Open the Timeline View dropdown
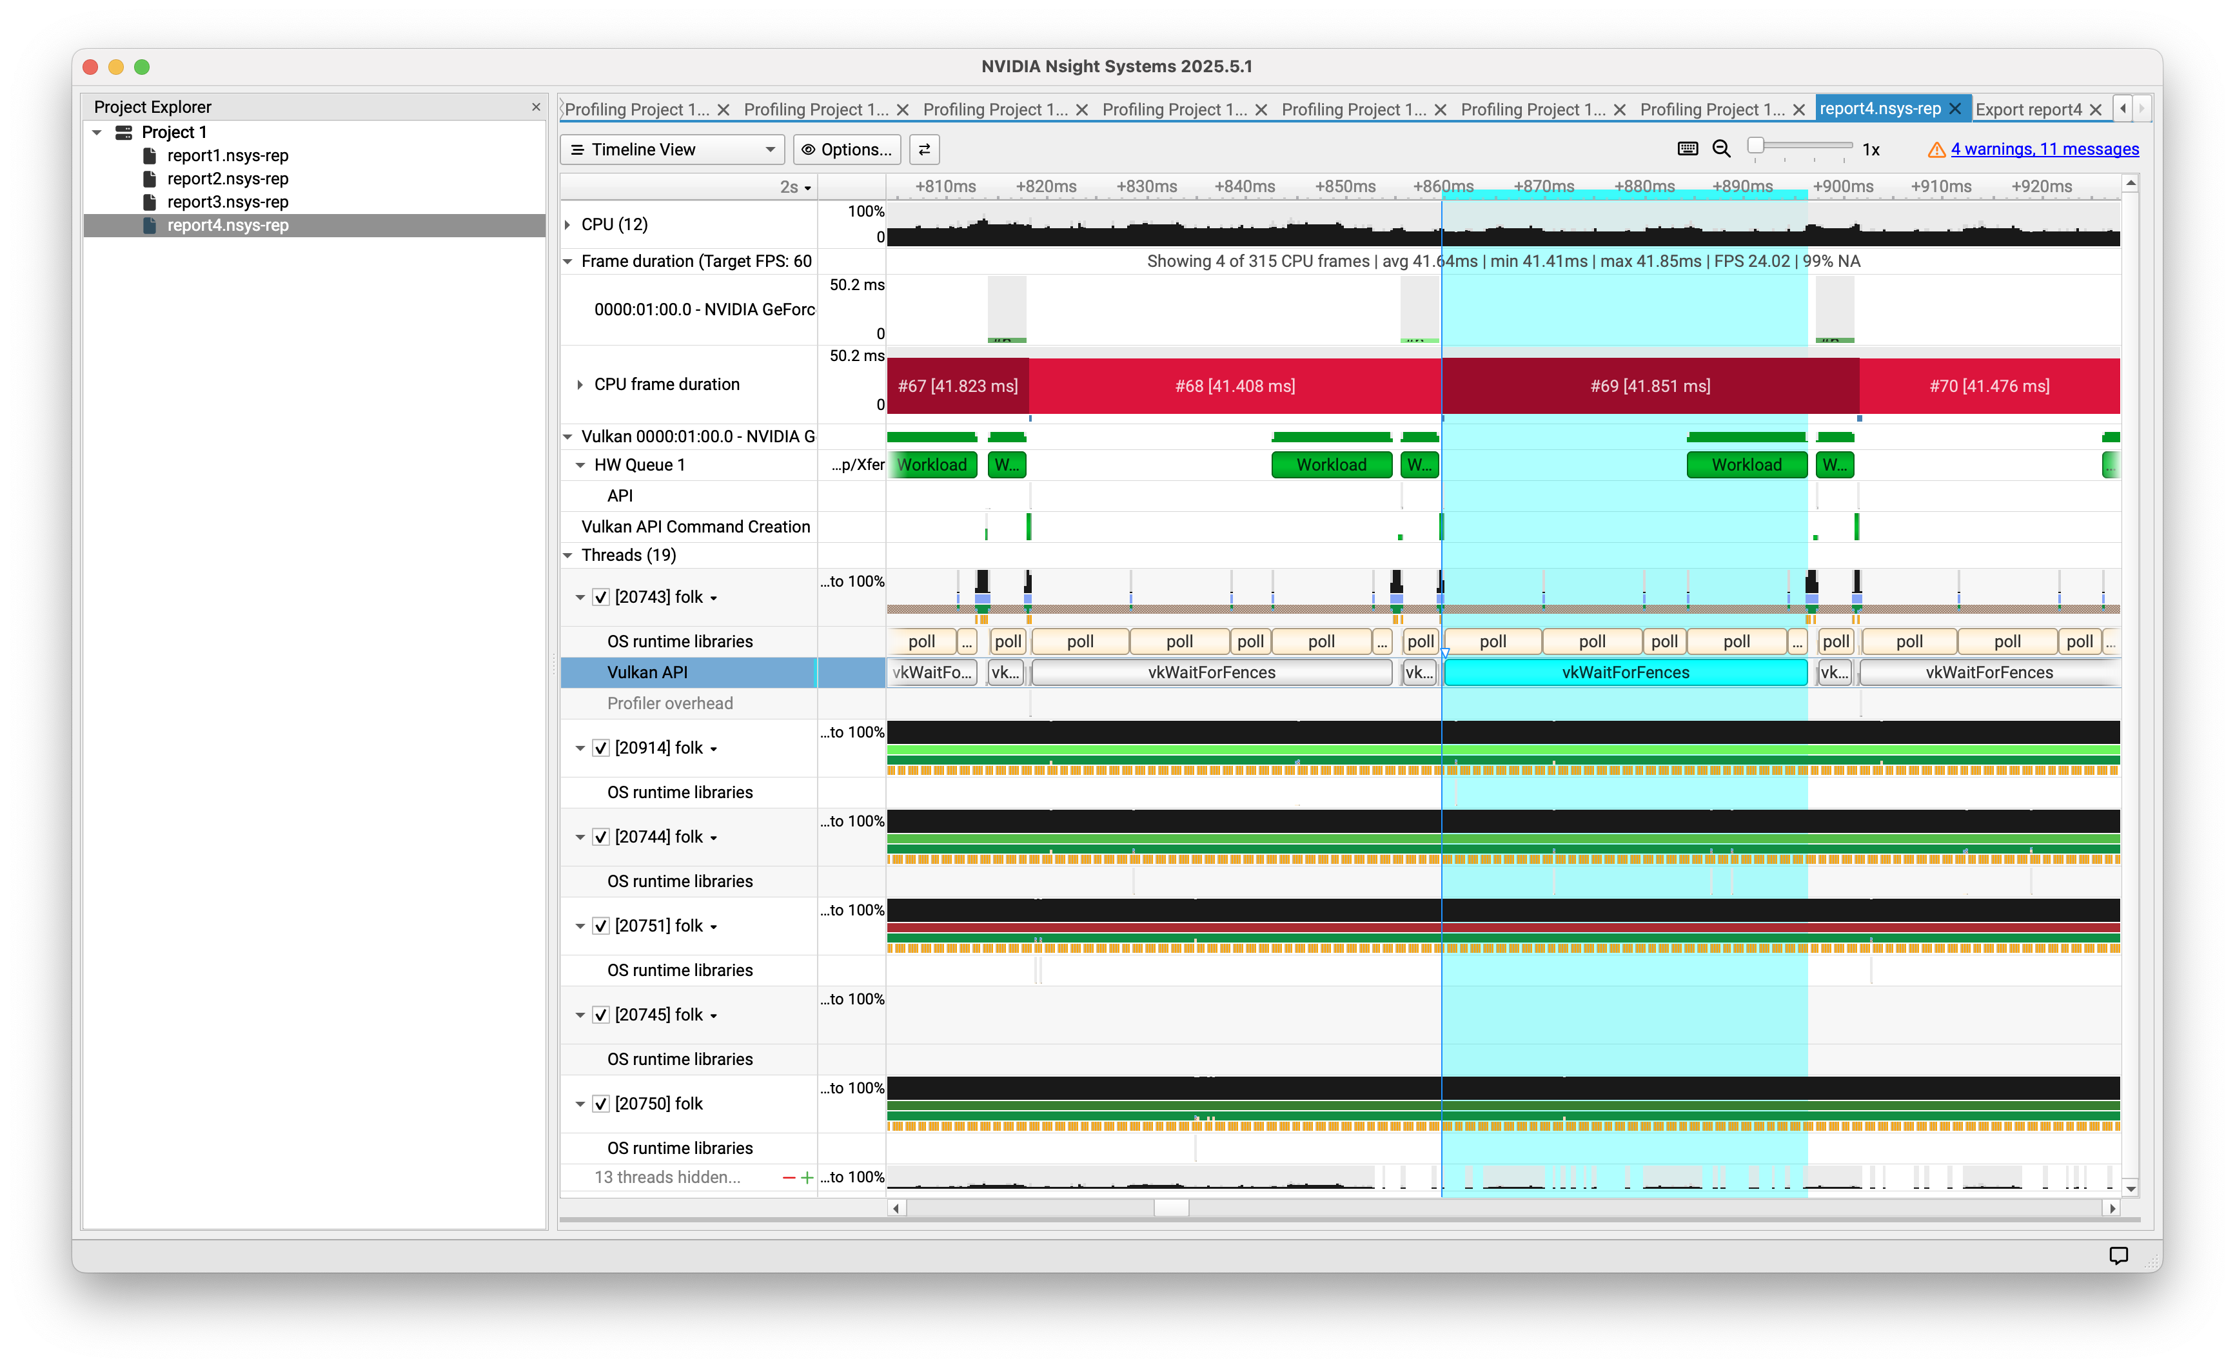This screenshot has height=1368, width=2235. click(x=672, y=150)
